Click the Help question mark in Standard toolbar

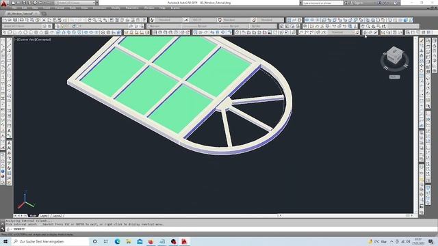(144, 20)
